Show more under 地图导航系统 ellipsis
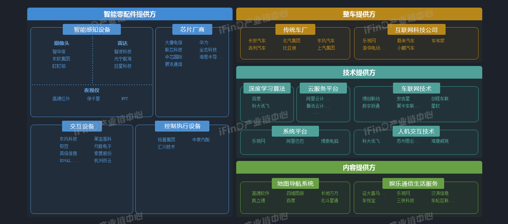 (262, 208)
